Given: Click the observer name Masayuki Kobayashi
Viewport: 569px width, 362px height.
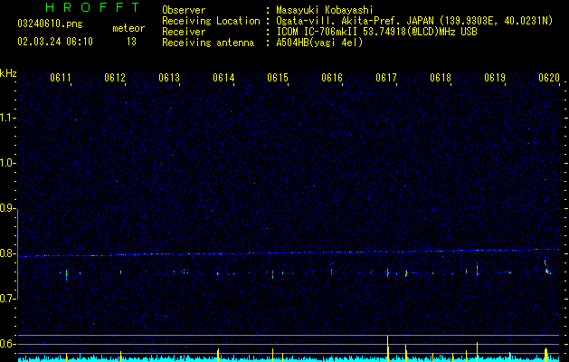Looking at the screenshot, I should pos(325,10).
